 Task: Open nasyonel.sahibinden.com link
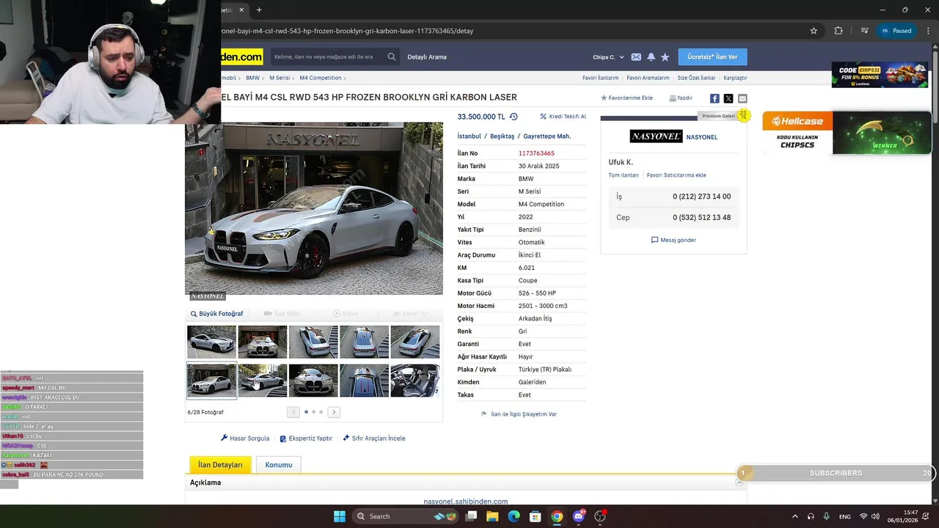tap(466, 502)
